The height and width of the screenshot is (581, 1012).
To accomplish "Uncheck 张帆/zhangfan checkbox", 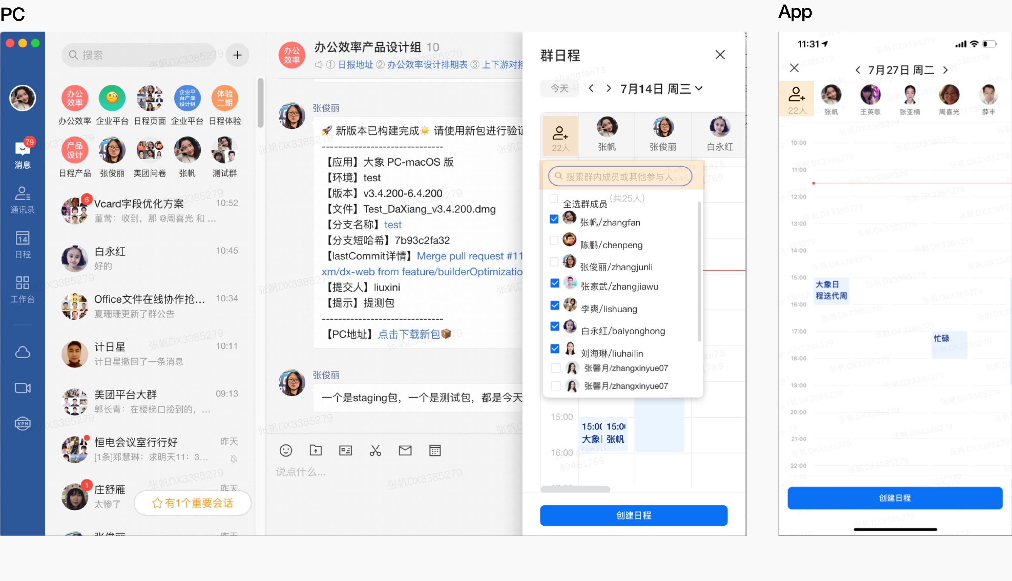I will point(554,219).
